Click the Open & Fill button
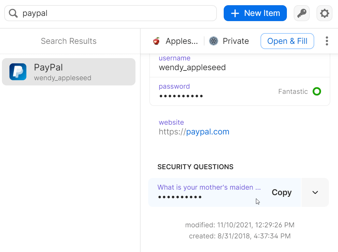 tap(287, 41)
